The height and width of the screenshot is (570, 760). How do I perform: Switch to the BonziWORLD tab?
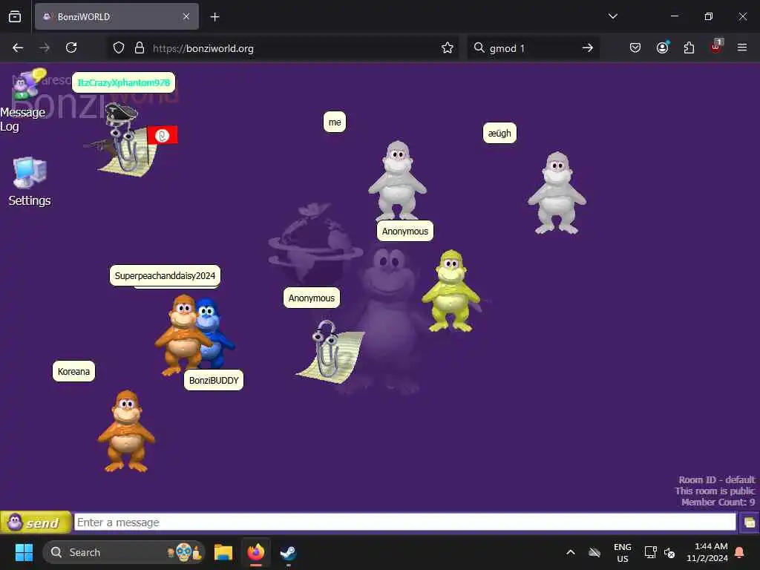117,17
